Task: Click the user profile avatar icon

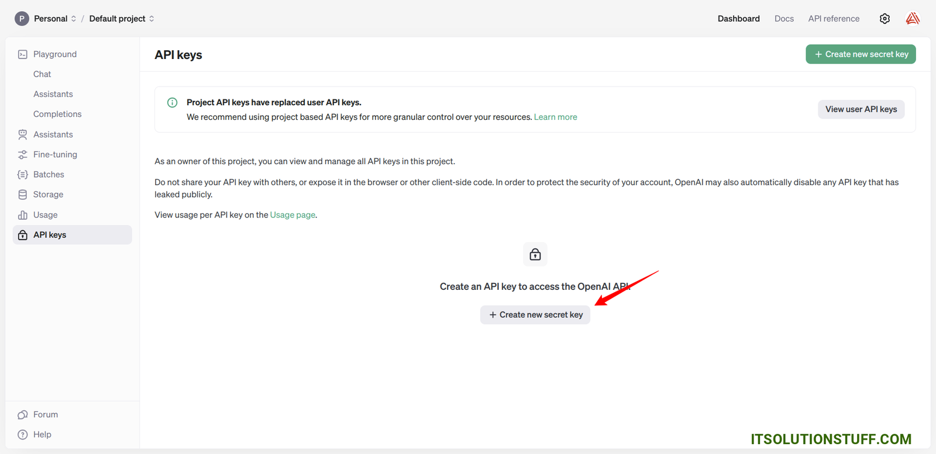Action: [x=913, y=19]
